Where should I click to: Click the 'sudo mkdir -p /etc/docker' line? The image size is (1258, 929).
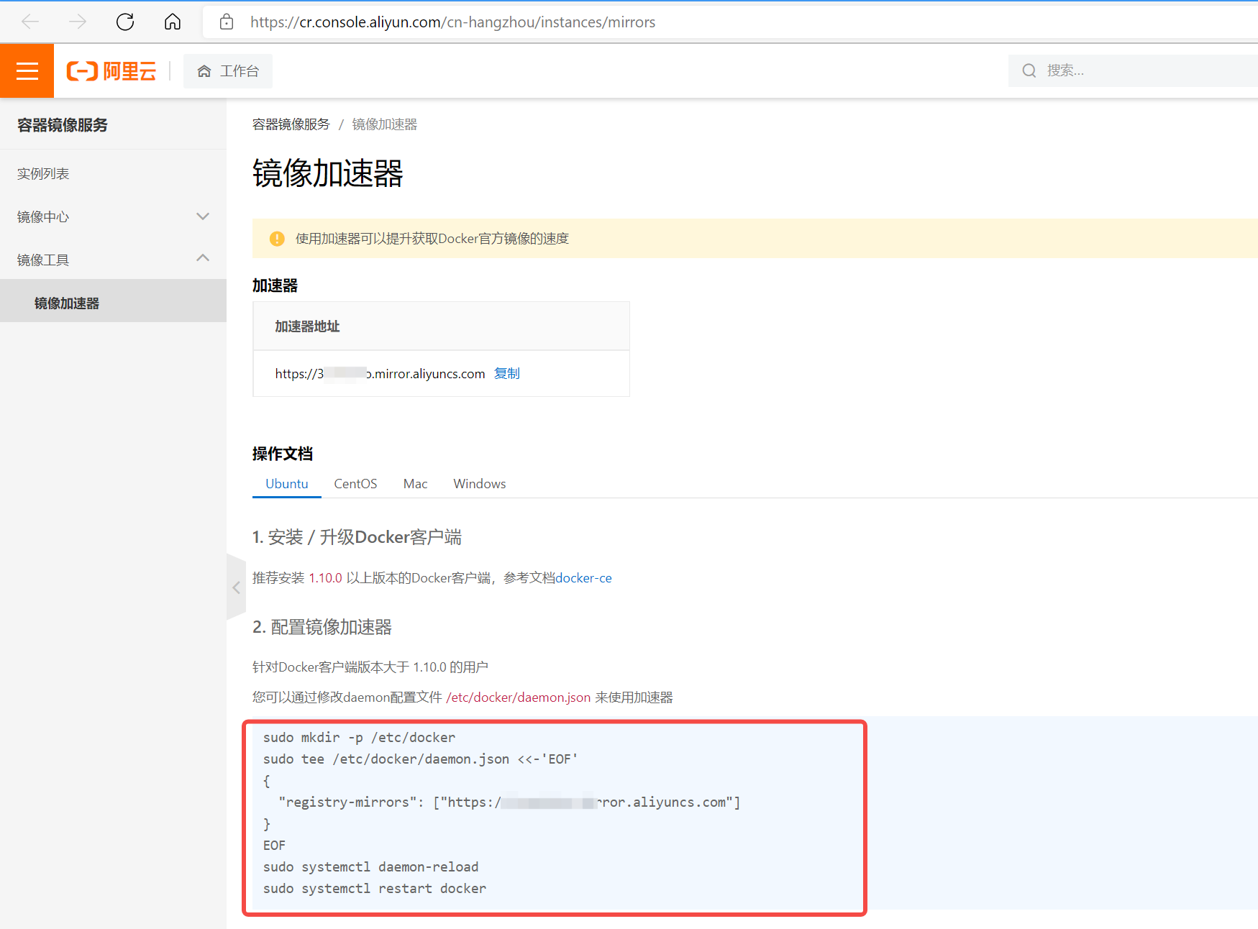(x=359, y=738)
